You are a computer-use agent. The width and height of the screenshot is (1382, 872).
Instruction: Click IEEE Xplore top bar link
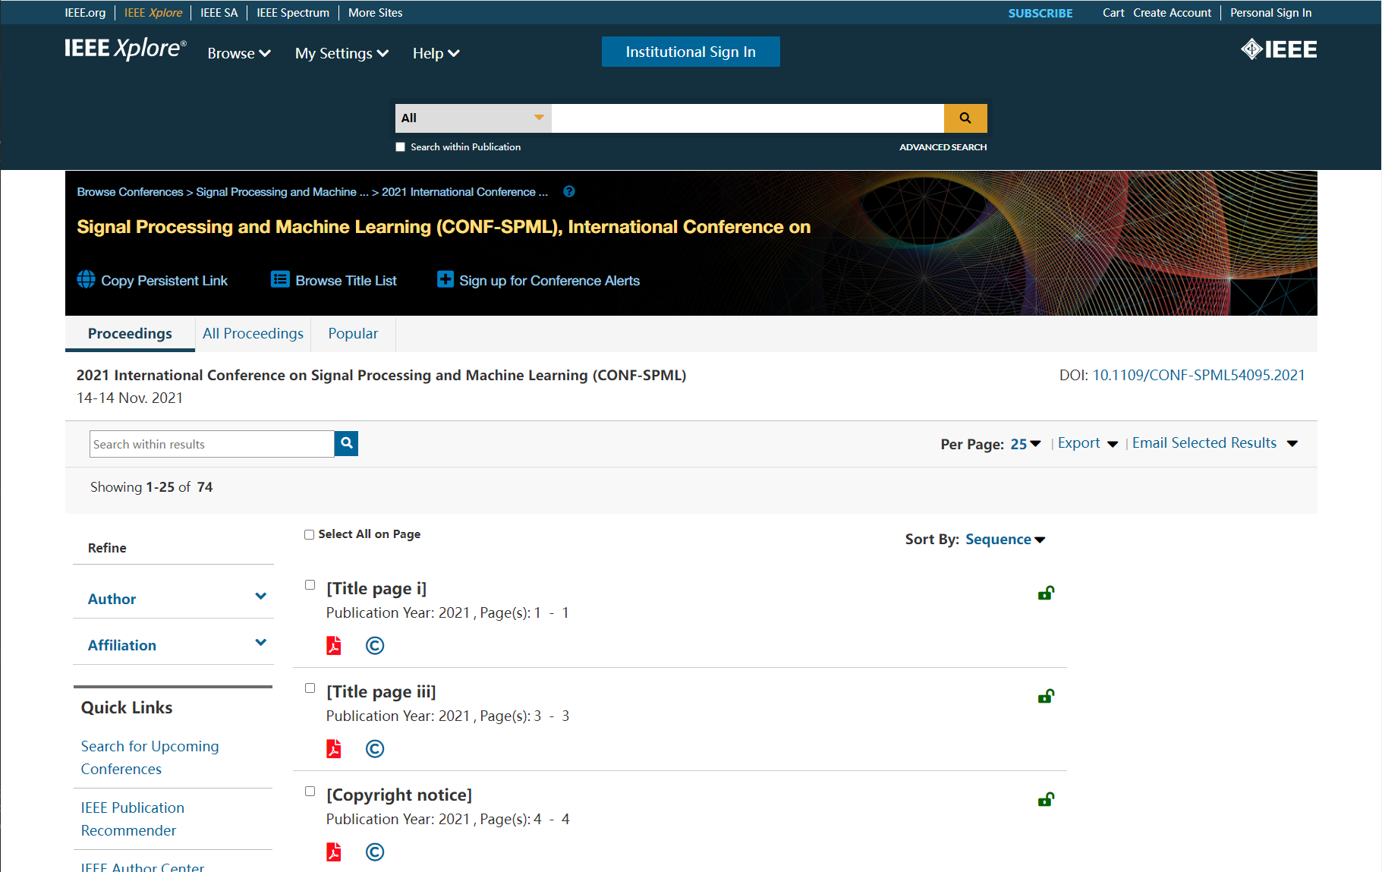point(153,13)
